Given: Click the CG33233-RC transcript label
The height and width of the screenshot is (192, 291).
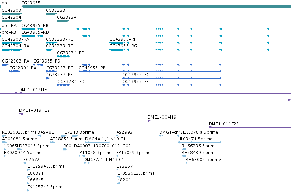Looking at the screenshot, I should coord(59,39).
